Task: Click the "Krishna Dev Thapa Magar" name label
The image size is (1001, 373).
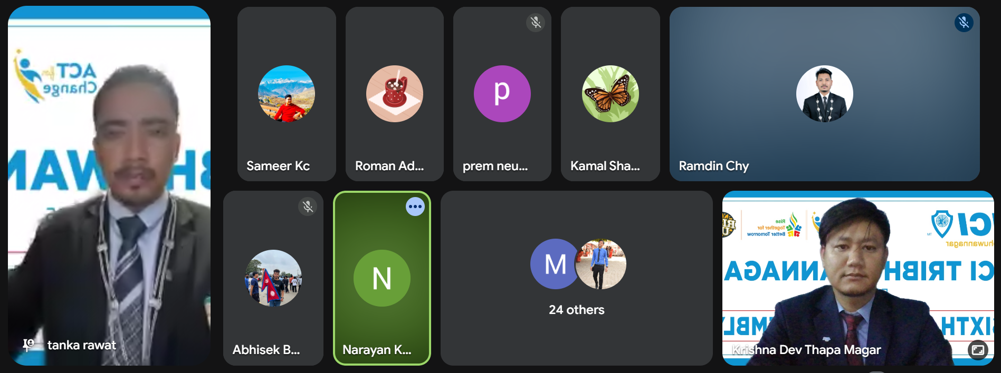Action: pos(806,350)
